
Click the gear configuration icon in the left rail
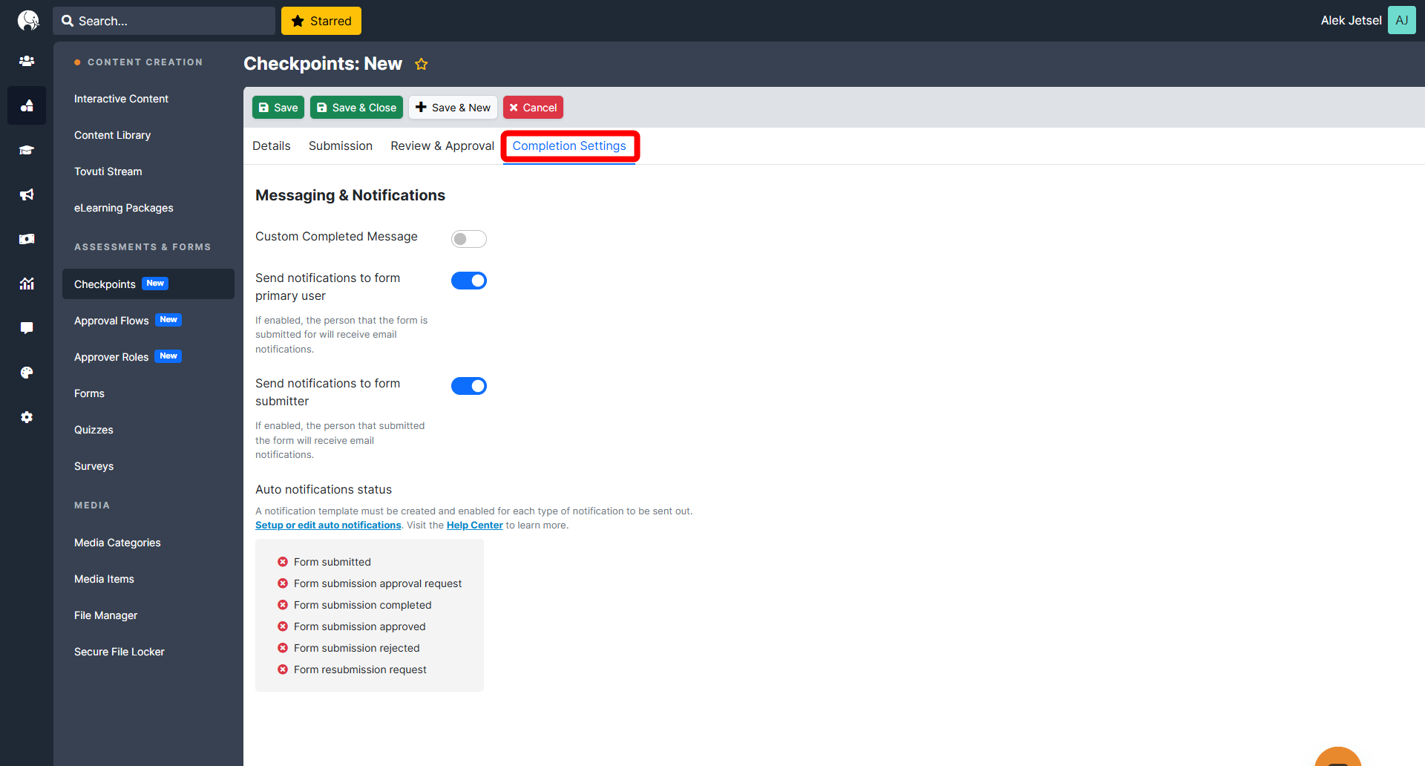pos(27,417)
